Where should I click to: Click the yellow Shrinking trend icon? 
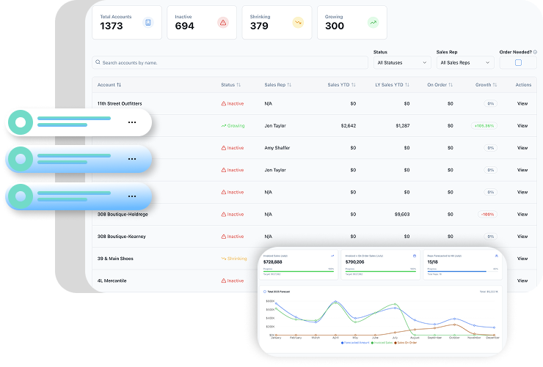point(297,23)
